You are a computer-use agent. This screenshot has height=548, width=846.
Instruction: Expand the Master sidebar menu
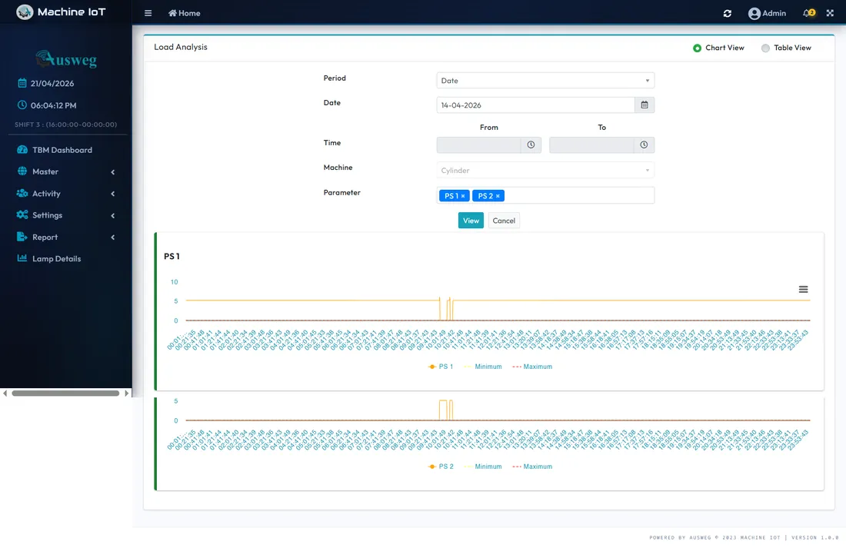66,171
